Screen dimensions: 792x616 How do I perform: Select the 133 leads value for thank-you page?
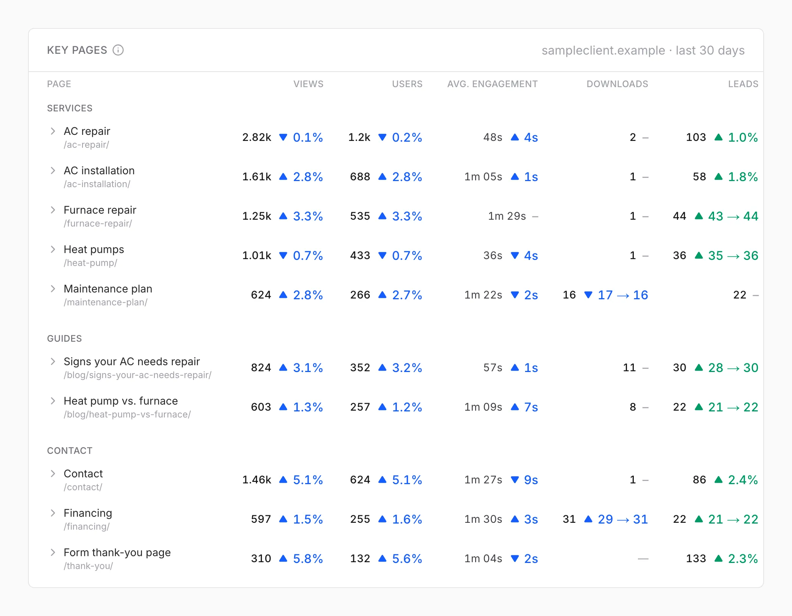click(696, 558)
